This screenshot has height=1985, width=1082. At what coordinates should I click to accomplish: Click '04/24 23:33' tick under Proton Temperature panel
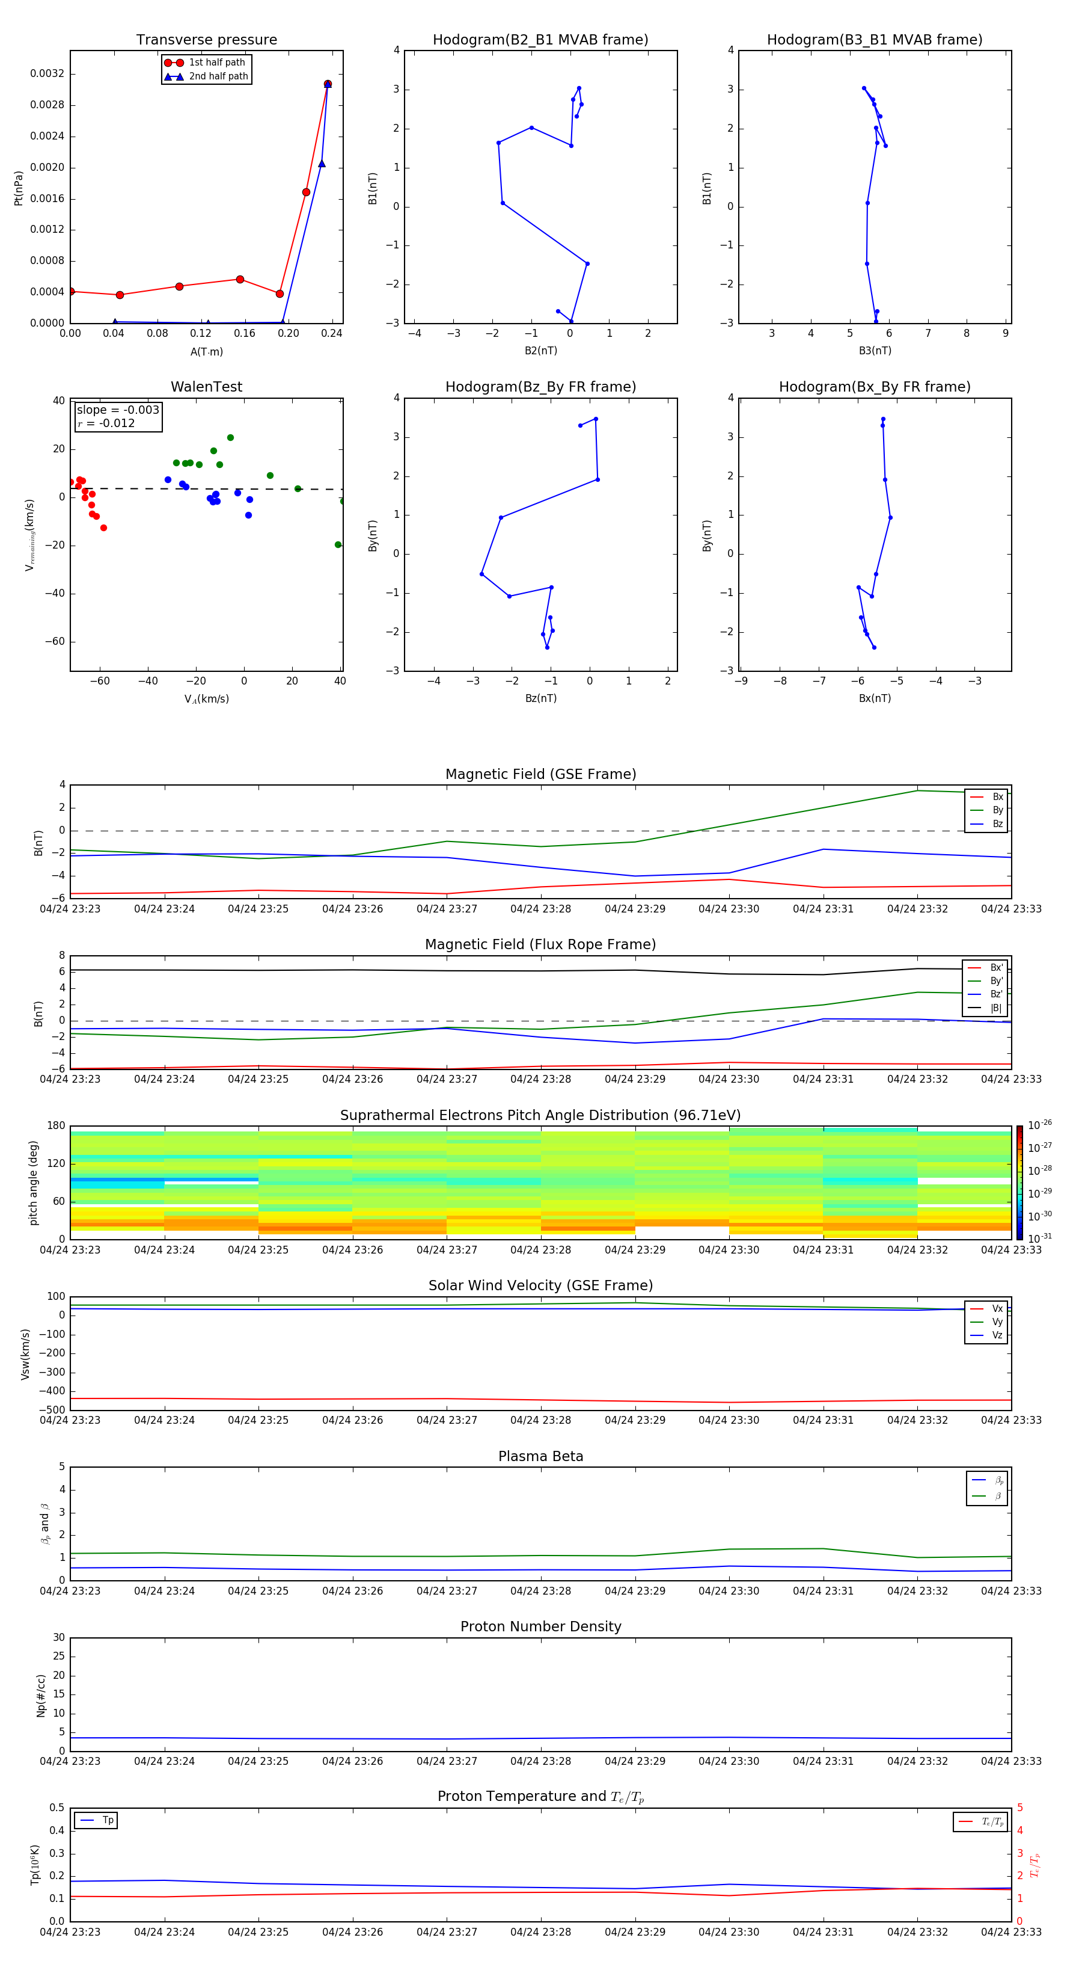click(x=1011, y=1932)
